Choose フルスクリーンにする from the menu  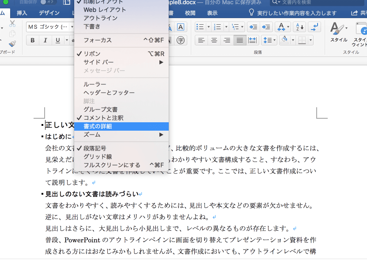121,165
